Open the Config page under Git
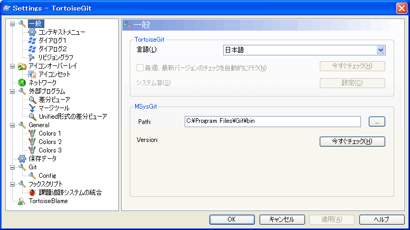The width and height of the screenshot is (410, 230). pos(47,176)
